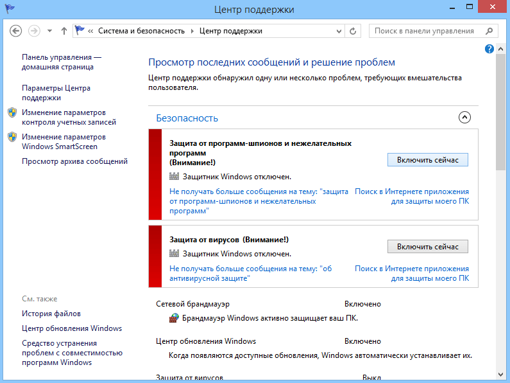Open 'Изменение параметров Windows SmartScreen' link
Screen dimensions: 510x383
coord(64,141)
